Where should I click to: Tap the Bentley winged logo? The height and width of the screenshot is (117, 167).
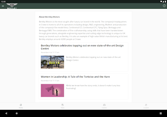click(12, 6)
